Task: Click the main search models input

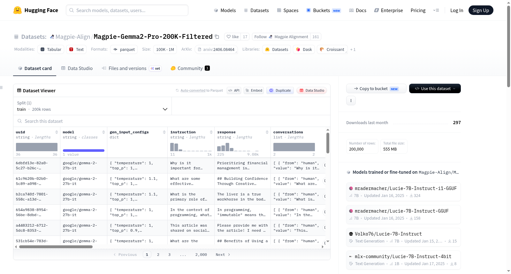Action: point(127,10)
